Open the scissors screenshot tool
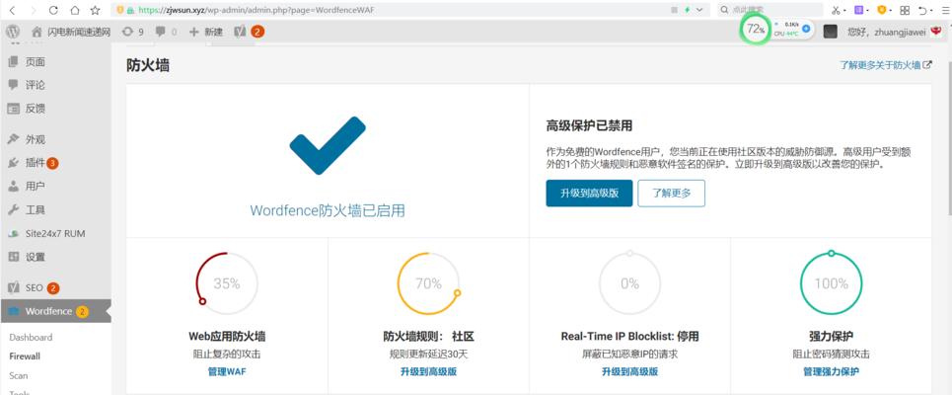 point(837,10)
